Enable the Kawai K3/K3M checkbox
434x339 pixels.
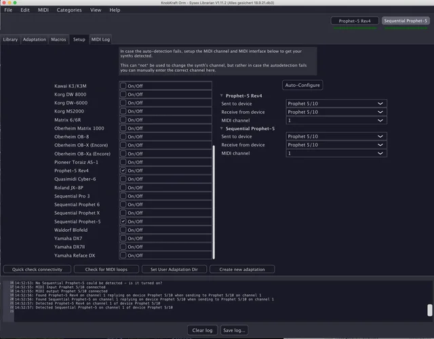coord(123,86)
